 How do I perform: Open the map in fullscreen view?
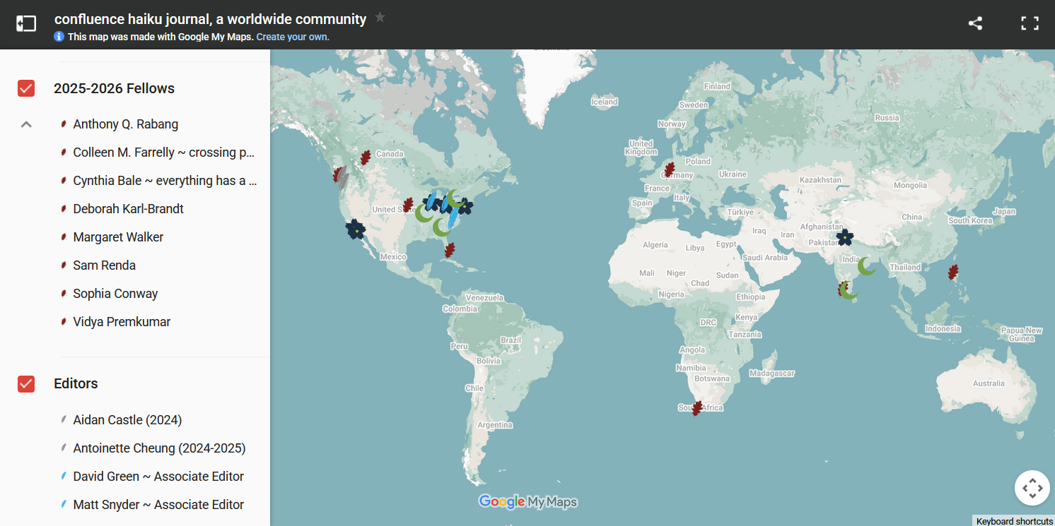click(1030, 23)
